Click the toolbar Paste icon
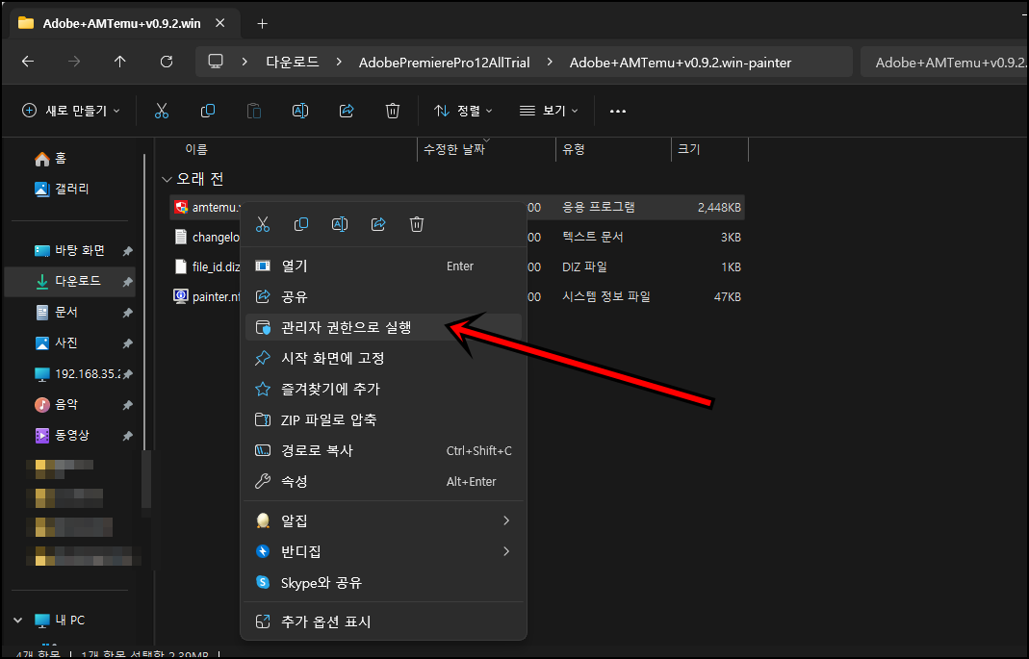This screenshot has width=1029, height=659. 254,111
